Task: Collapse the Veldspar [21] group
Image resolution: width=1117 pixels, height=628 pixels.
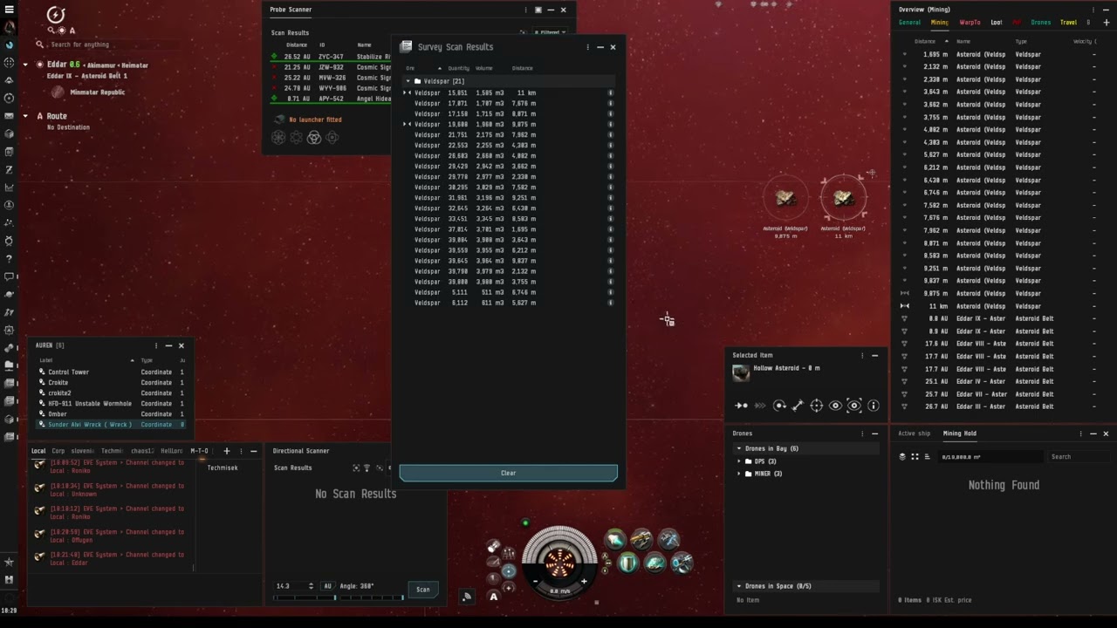Action: tap(408, 81)
